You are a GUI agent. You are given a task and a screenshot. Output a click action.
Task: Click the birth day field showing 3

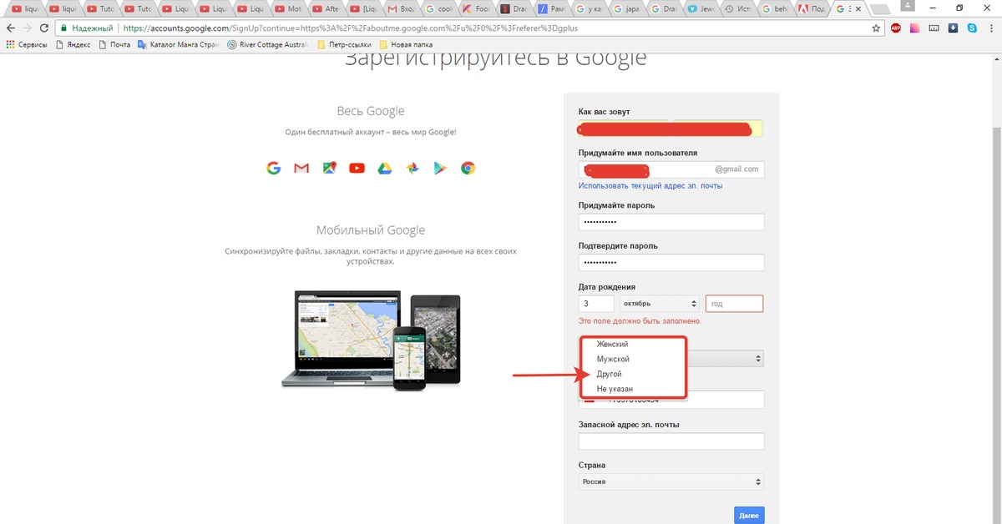(x=596, y=304)
